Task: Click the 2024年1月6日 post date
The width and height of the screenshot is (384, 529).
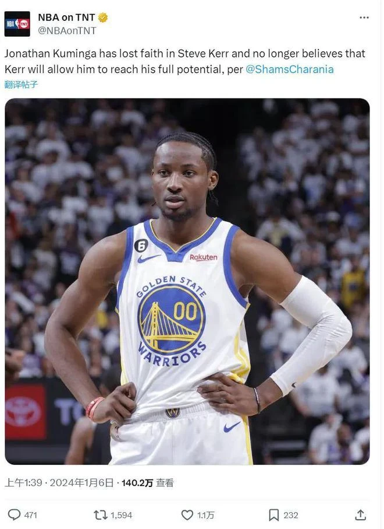Action: coord(82,483)
